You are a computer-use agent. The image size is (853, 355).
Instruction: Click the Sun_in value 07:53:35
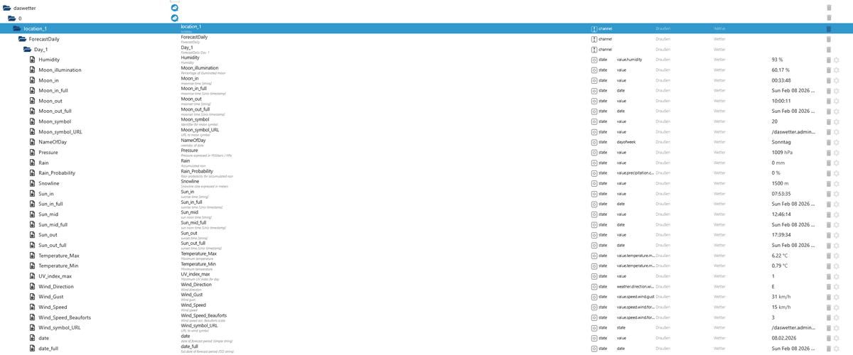coord(781,194)
